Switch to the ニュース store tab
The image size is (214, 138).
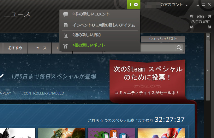coord(39,48)
